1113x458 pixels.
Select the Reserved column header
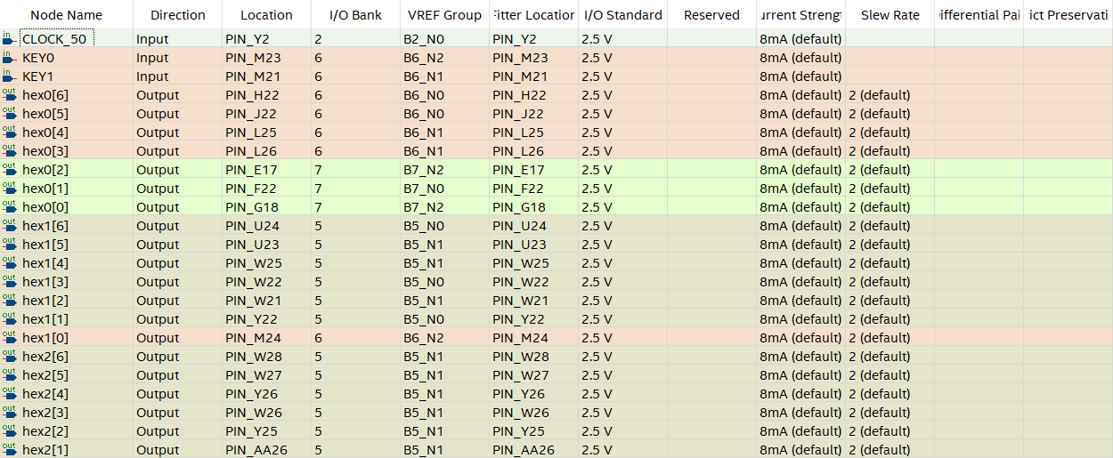point(712,14)
